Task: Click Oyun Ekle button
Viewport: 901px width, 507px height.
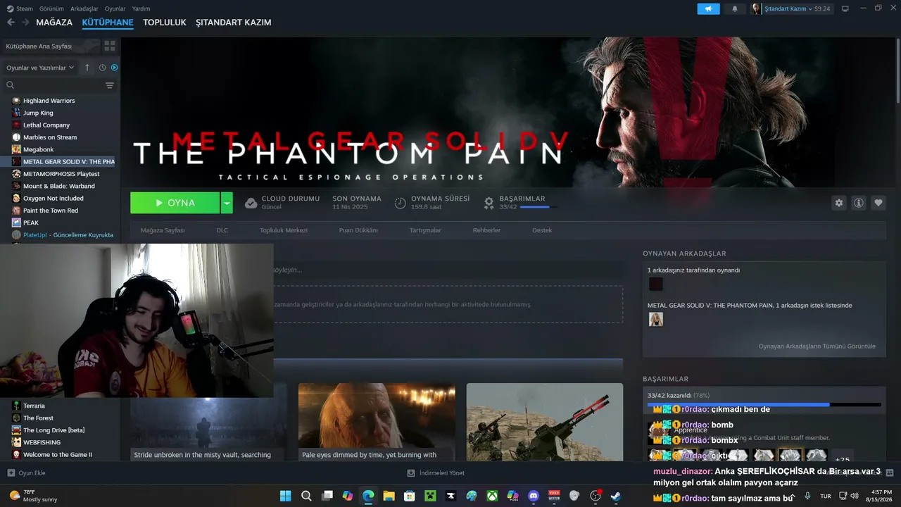Action: 27,473
